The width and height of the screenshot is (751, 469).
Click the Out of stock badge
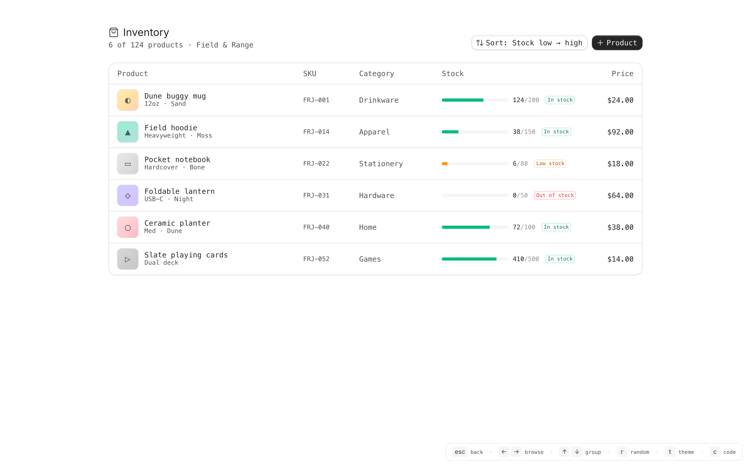[555, 195]
